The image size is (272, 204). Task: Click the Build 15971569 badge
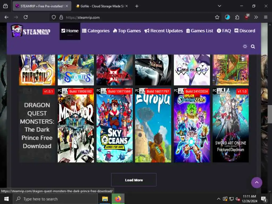coord(119,91)
